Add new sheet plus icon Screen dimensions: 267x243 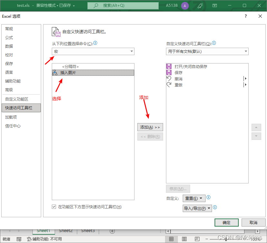112,231
